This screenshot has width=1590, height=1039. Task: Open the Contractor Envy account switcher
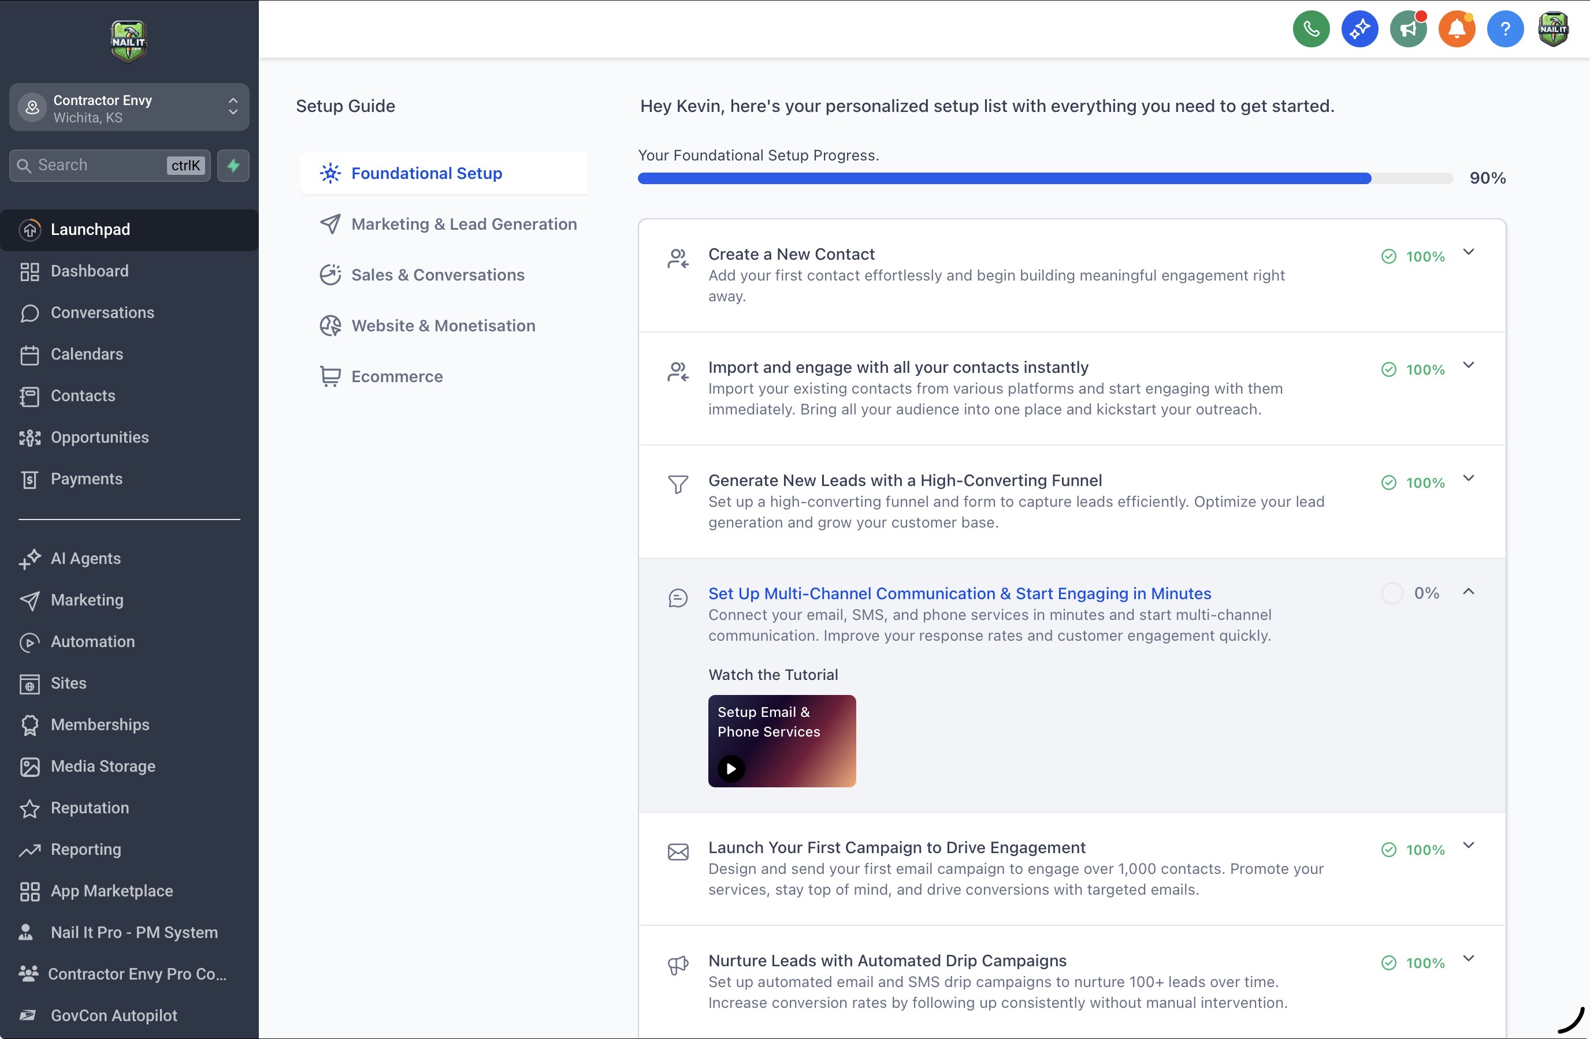tap(129, 107)
